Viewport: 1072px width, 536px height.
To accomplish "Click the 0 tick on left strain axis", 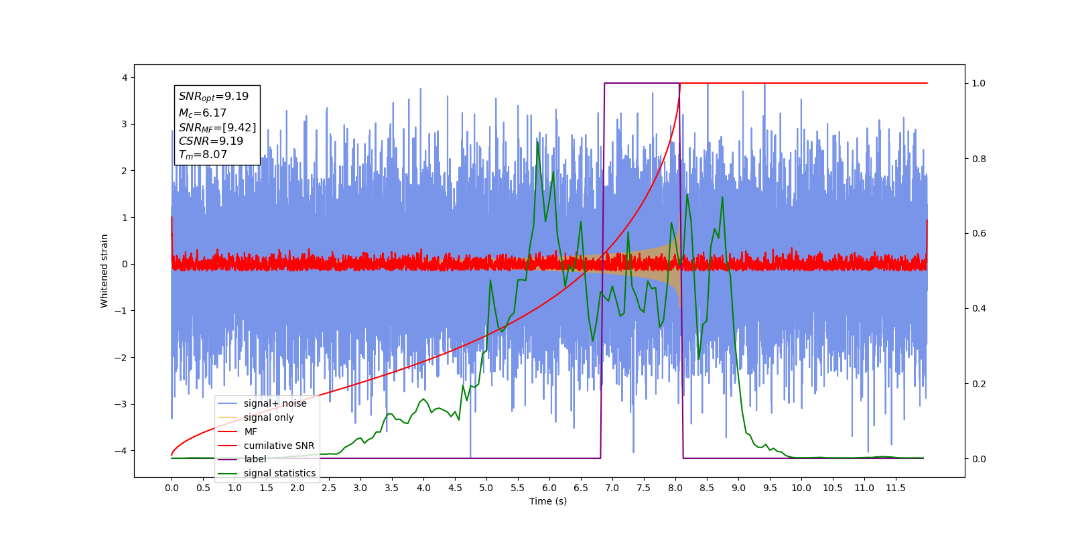I will pyautogui.click(x=124, y=264).
